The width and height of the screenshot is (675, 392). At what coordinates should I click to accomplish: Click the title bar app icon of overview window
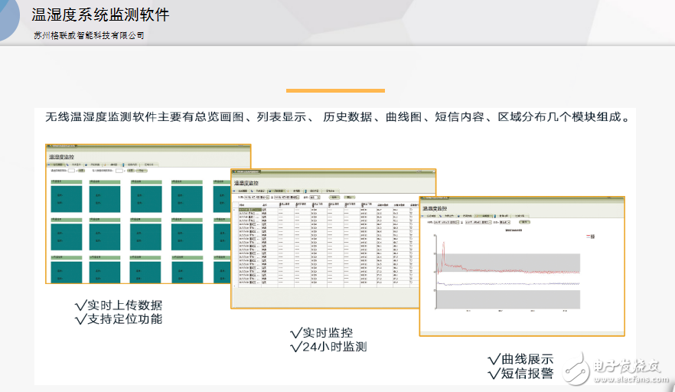(x=49, y=147)
